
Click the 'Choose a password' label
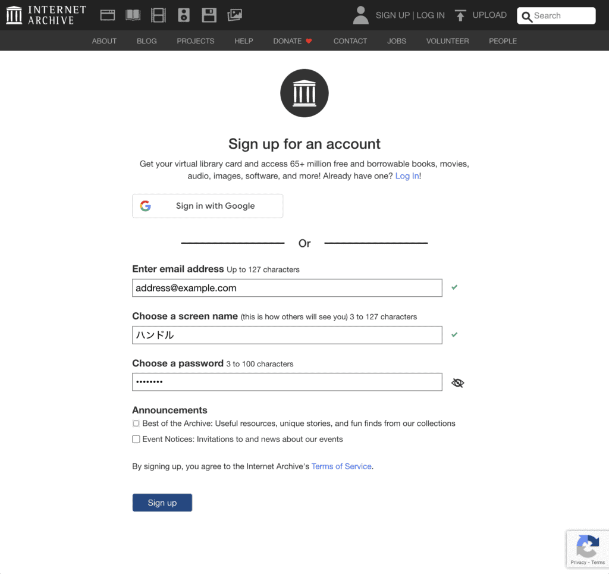coord(178,363)
